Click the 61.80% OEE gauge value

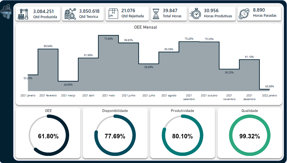click(x=48, y=136)
